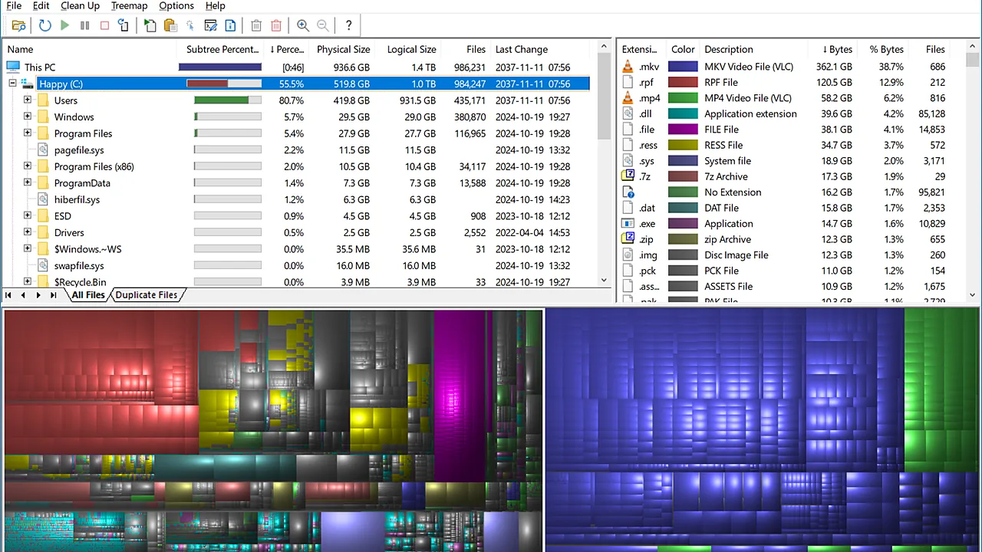Click the extension list scroll-down arrow

(x=973, y=295)
